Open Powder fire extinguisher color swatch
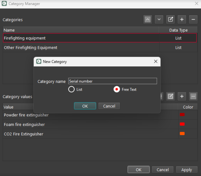Image resolution: width=201 pixels, height=176 pixels. pos(182,115)
